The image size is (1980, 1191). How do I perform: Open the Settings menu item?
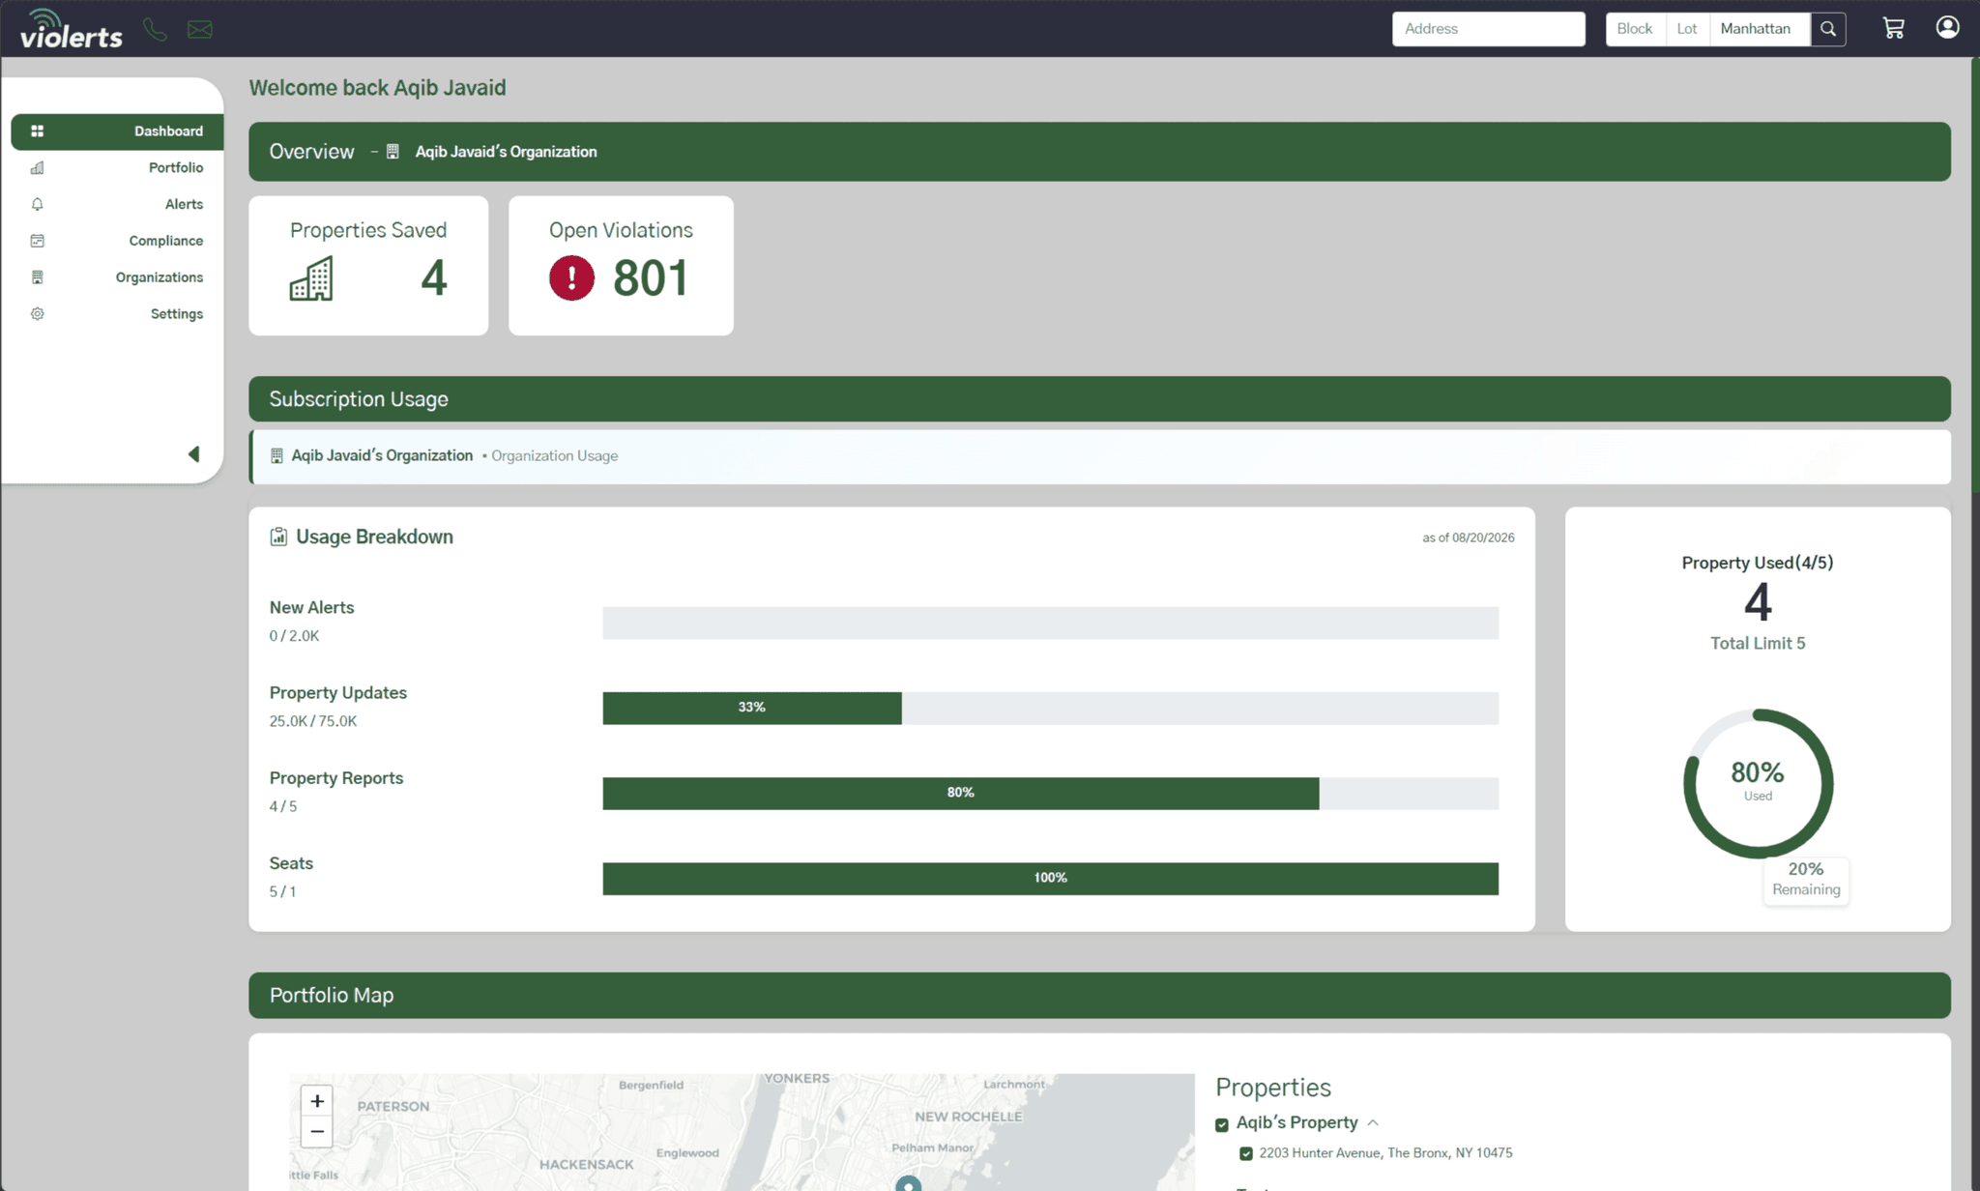pos(117,315)
